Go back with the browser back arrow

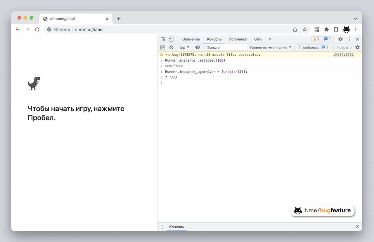click(x=18, y=29)
